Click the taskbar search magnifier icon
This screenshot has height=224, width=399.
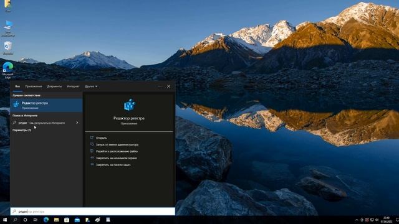15,220
